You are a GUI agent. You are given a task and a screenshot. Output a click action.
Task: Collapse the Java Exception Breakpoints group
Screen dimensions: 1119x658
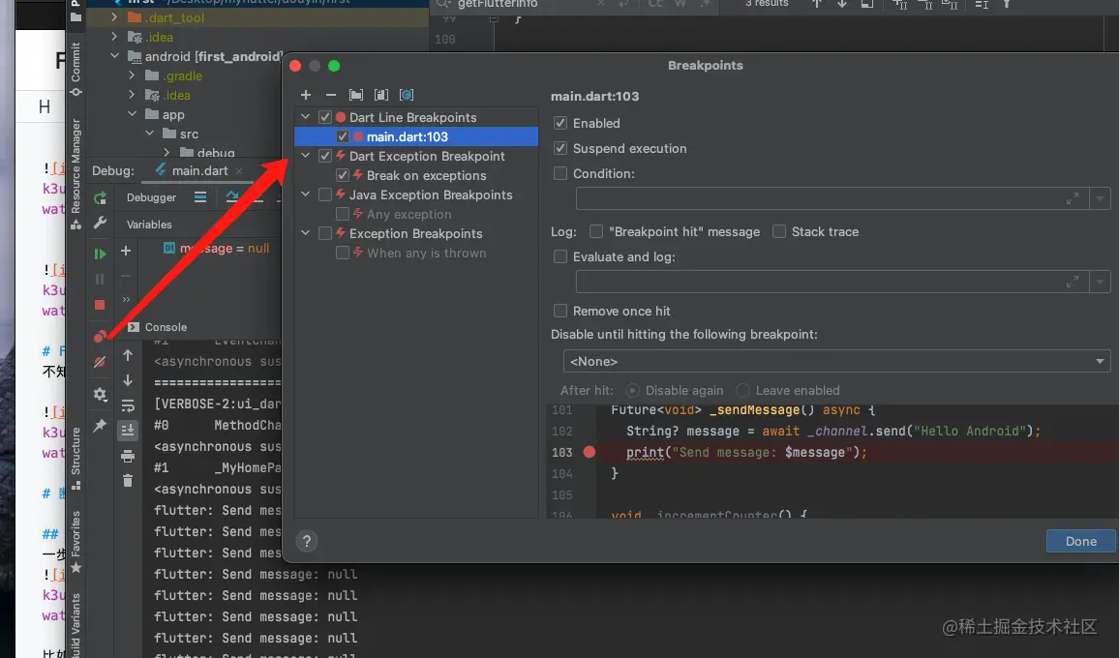pos(306,194)
